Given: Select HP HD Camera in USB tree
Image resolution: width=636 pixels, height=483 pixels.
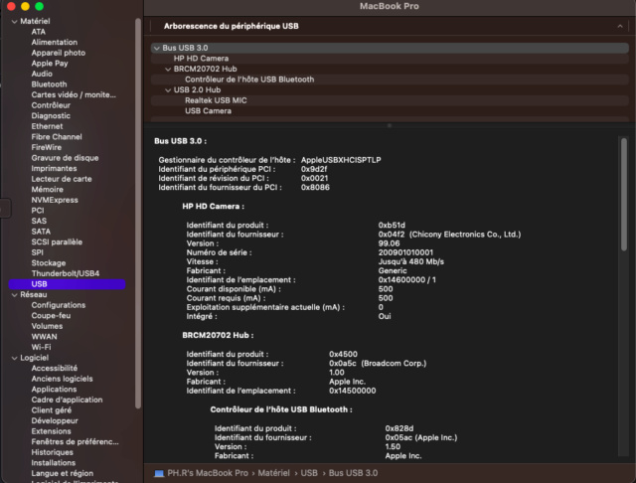Looking at the screenshot, I should coord(390,59).
